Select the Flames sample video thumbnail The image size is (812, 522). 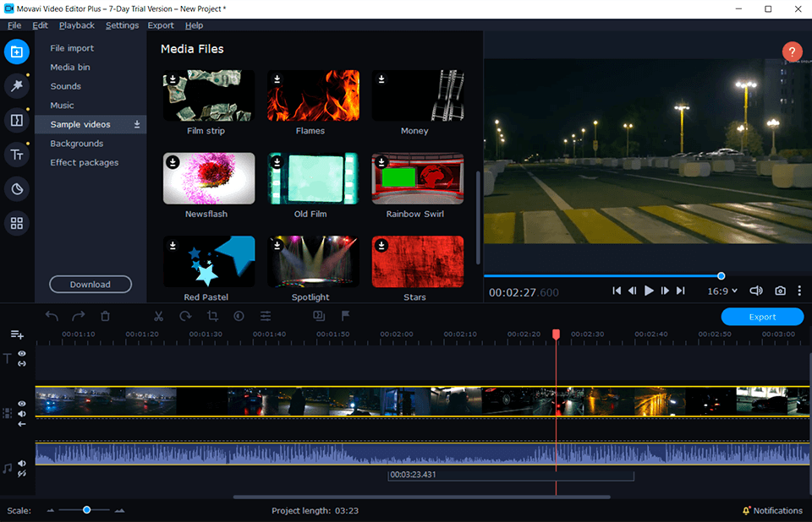pos(312,95)
